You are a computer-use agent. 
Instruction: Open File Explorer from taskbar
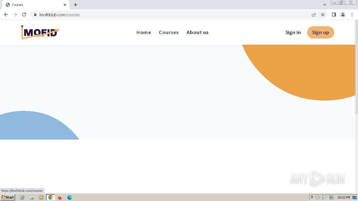pyautogui.click(x=32, y=197)
